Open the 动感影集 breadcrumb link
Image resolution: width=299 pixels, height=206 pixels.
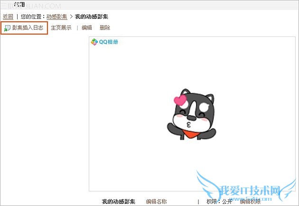click(x=57, y=17)
